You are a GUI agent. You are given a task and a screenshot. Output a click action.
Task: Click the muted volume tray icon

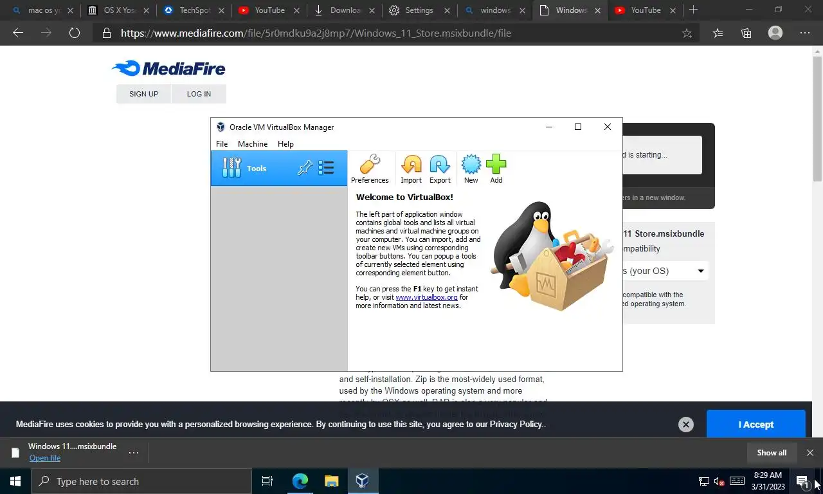coord(720,481)
